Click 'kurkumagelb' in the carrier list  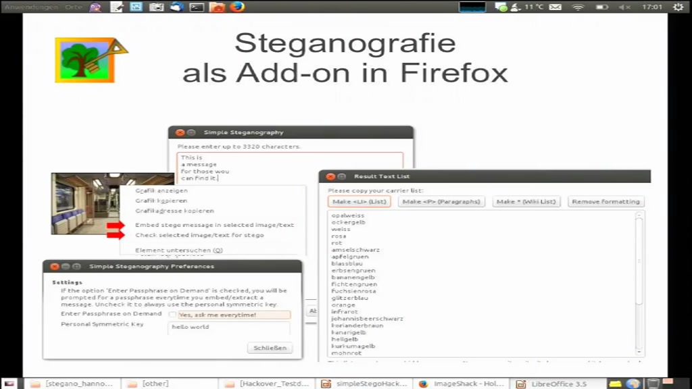click(353, 346)
